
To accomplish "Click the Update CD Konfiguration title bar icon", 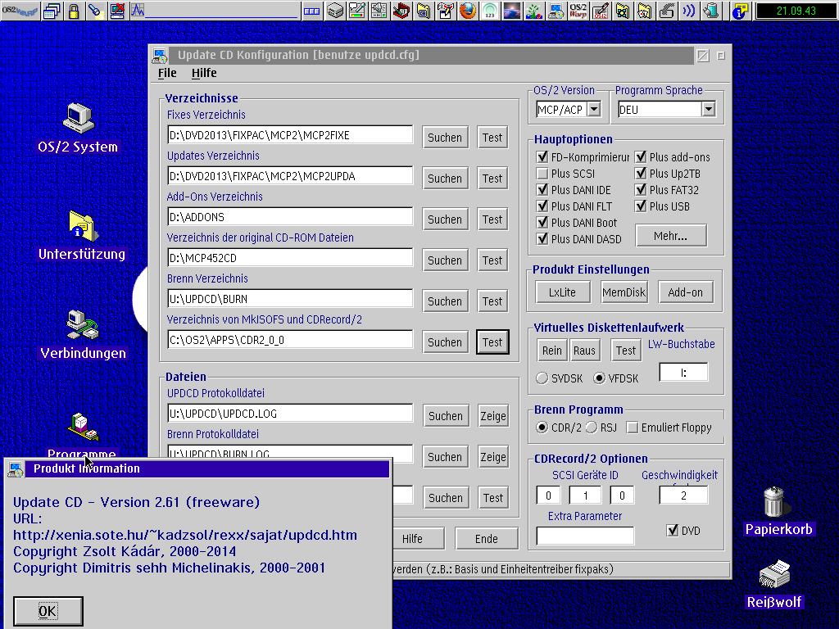I will 160,55.
